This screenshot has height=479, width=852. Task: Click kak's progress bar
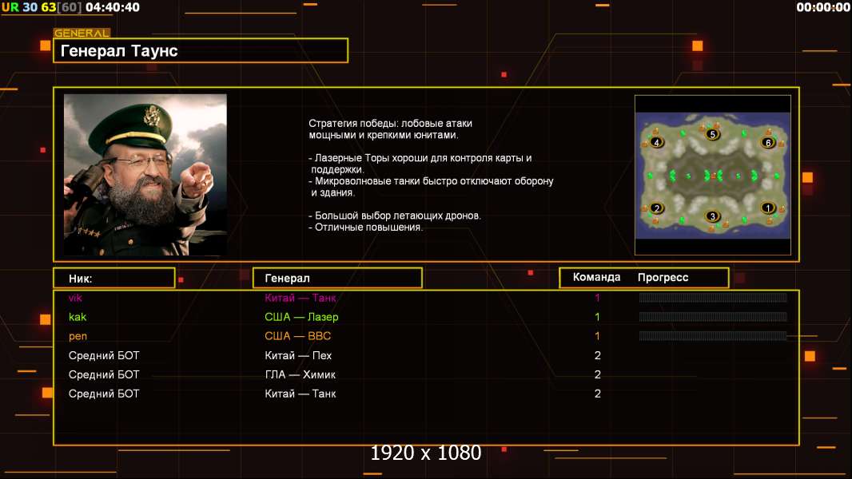point(713,317)
